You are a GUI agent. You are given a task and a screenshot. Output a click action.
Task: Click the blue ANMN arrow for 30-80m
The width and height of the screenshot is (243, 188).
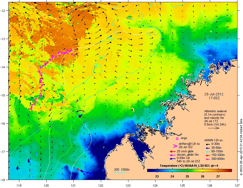(208, 148)
